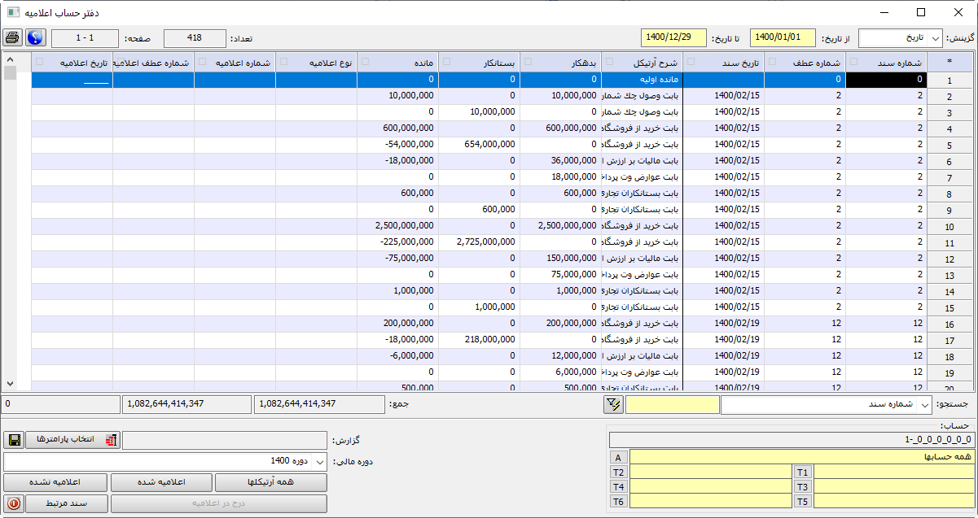The height and width of the screenshot is (518, 978).
Task: Click the T4 account level button
Action: click(x=619, y=486)
